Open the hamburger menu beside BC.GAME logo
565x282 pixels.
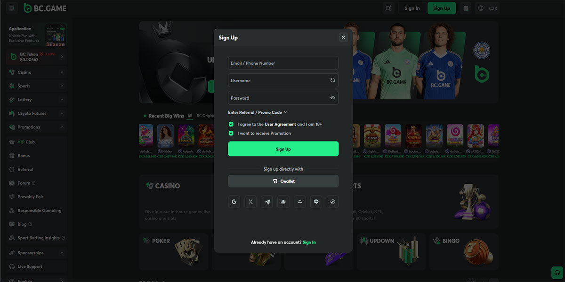click(12, 8)
